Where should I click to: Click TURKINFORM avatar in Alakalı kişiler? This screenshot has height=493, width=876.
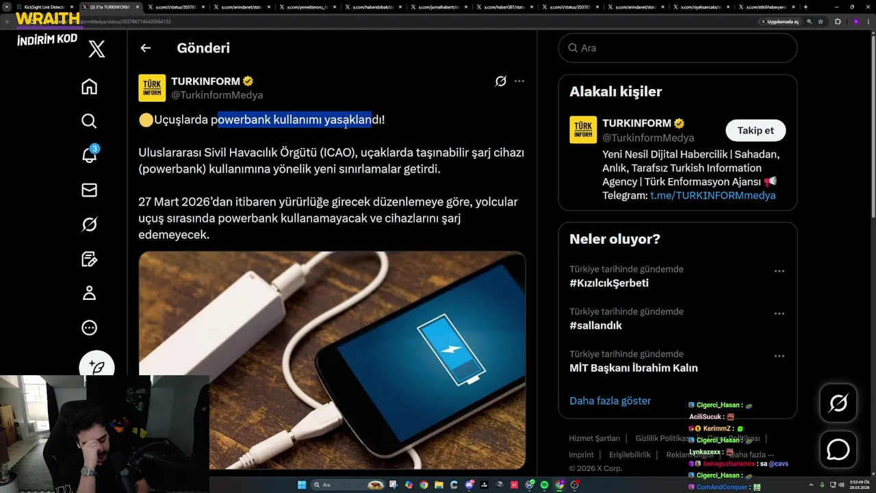click(583, 129)
